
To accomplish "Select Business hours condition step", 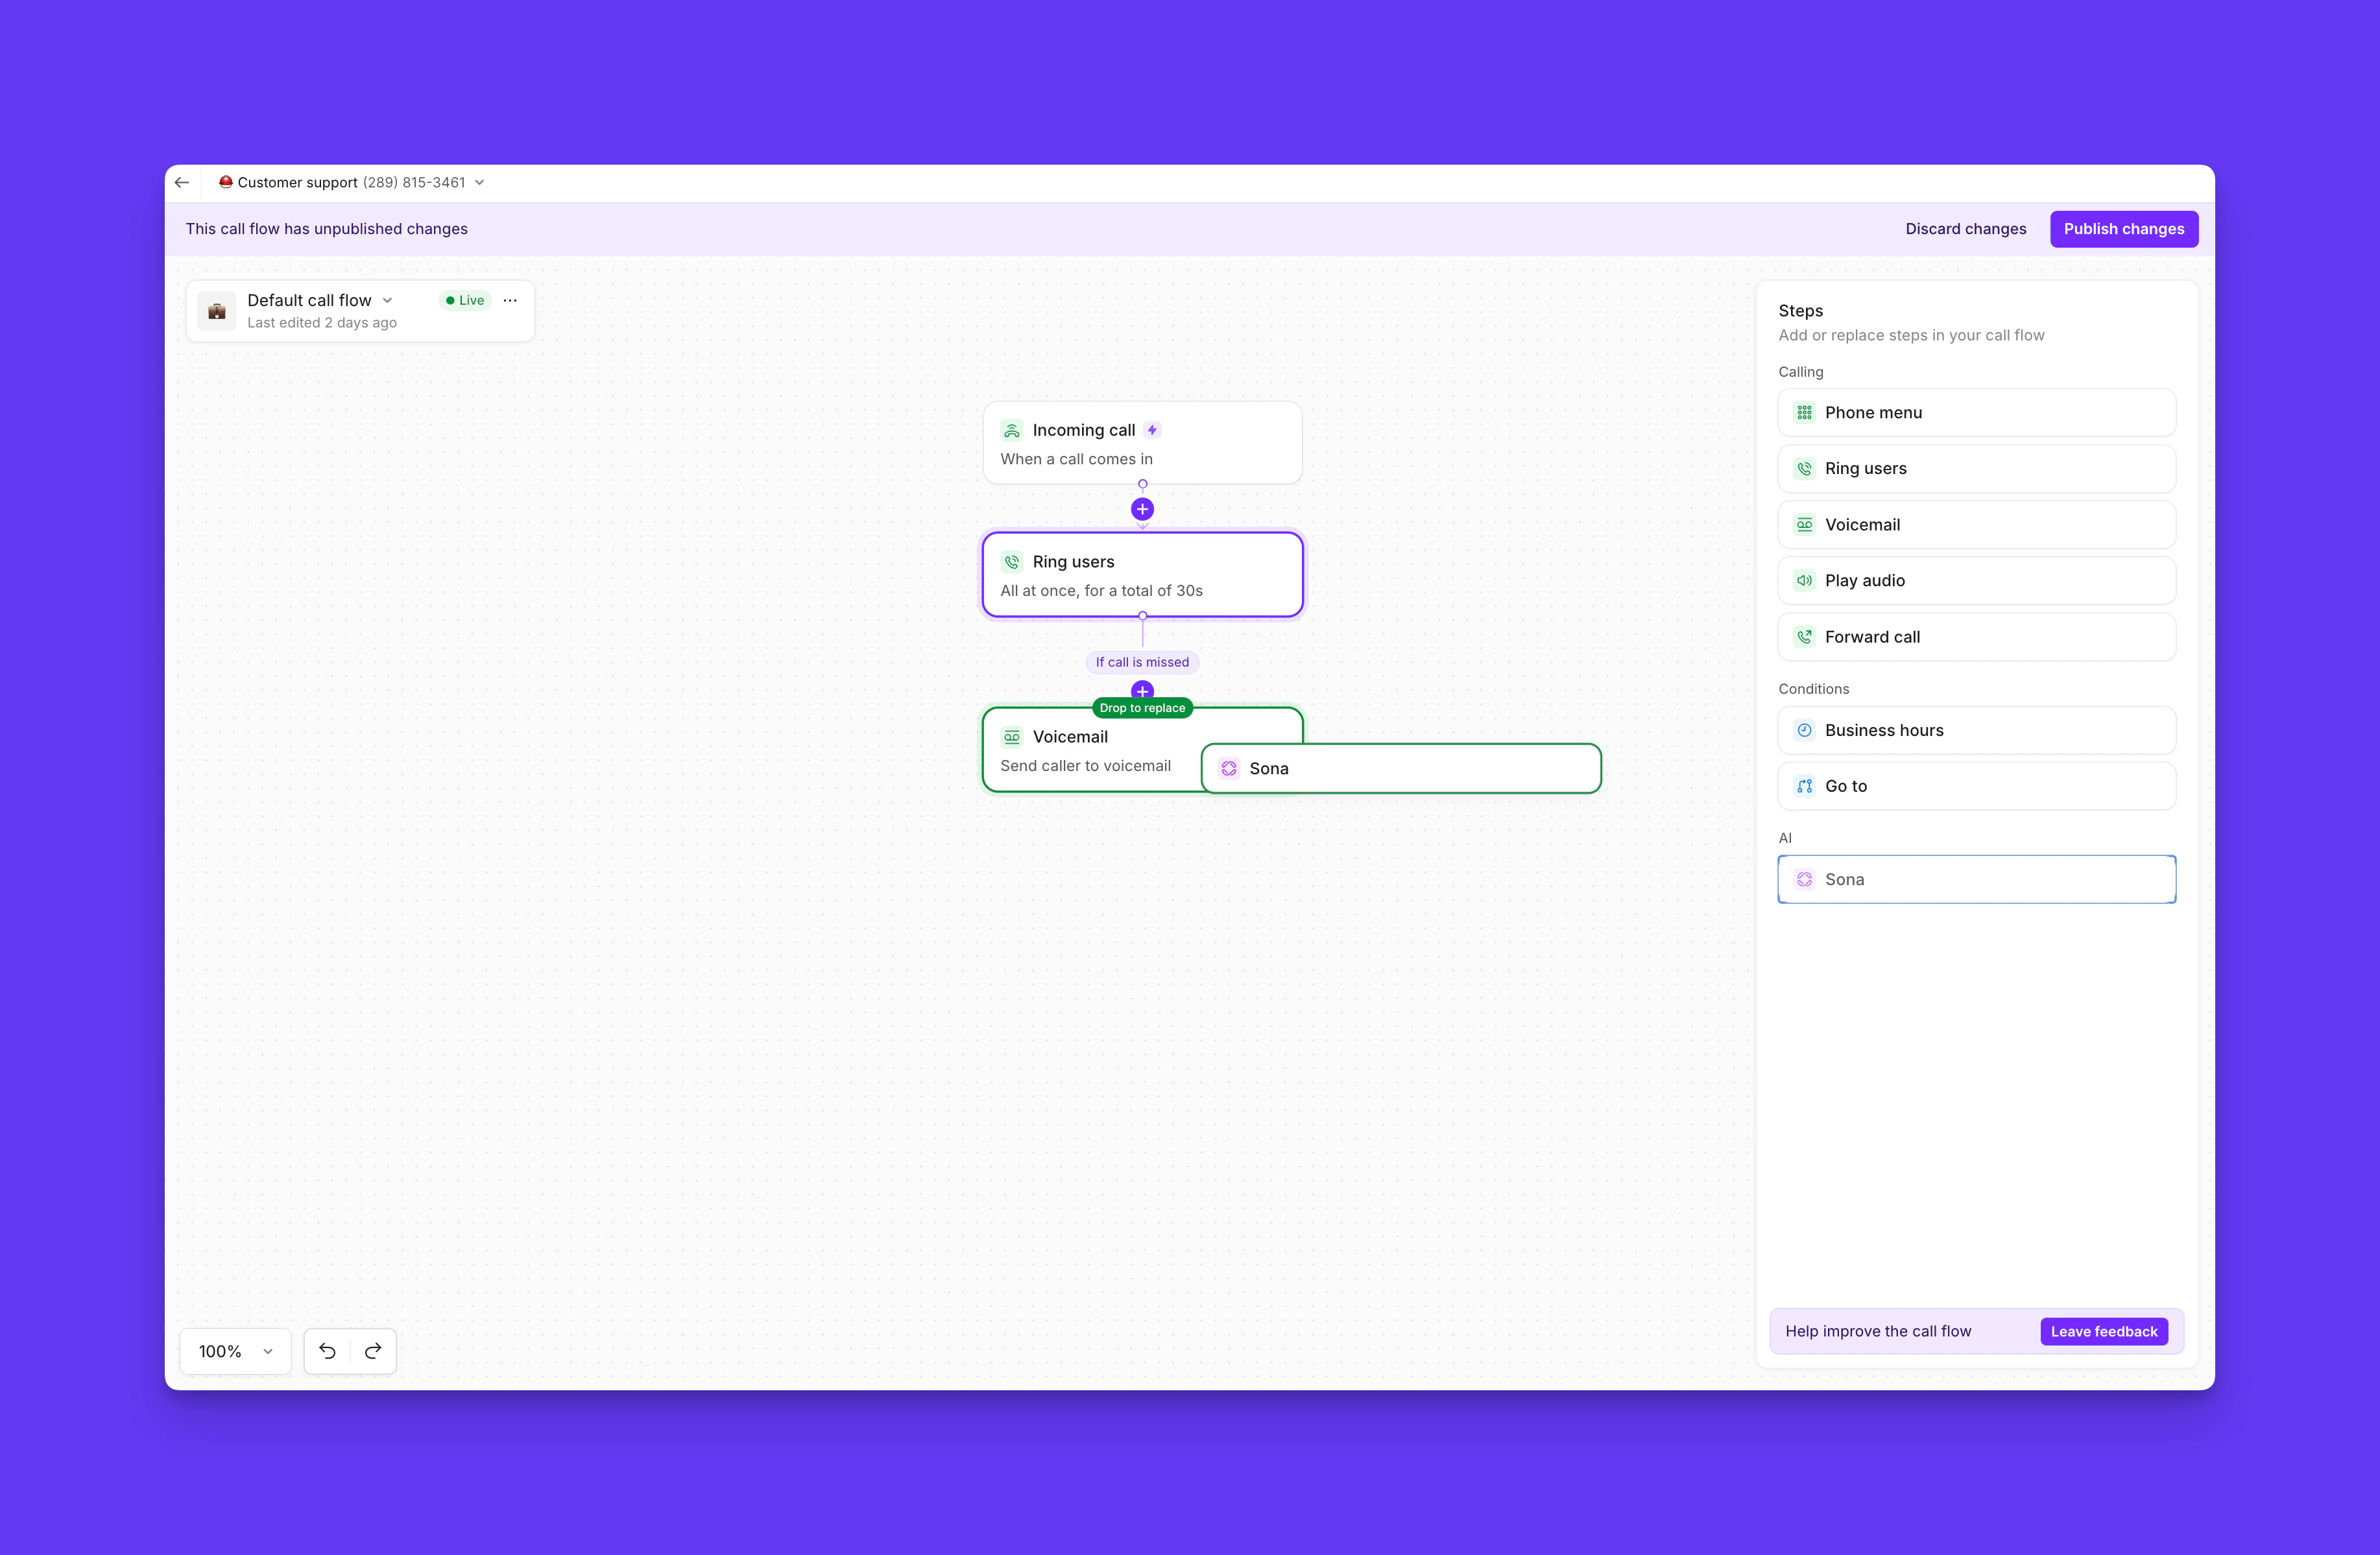I will click(1976, 731).
